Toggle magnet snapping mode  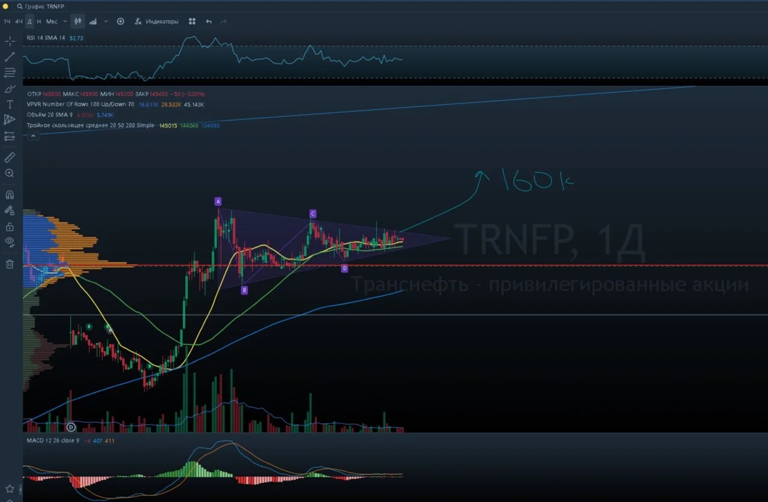tap(10, 195)
